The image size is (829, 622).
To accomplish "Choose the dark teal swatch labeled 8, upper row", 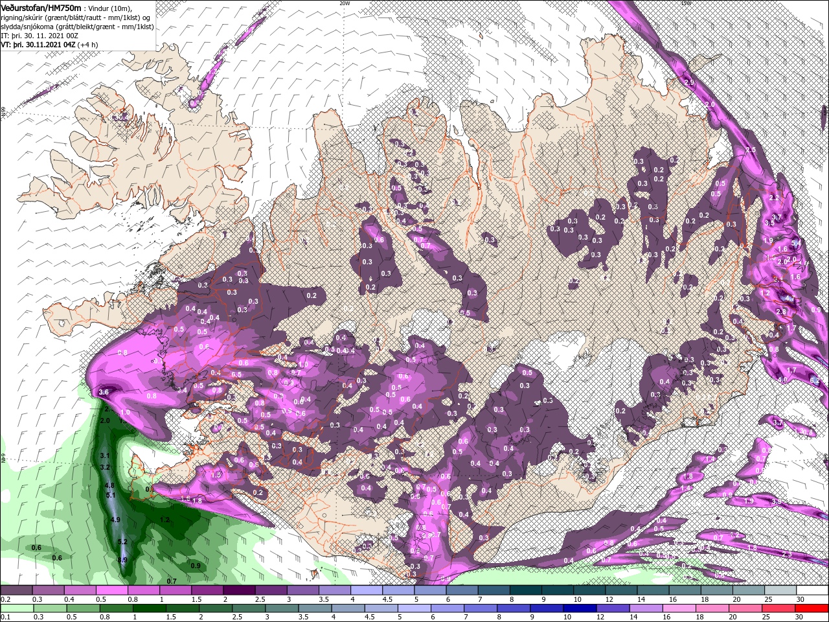I will point(526,590).
